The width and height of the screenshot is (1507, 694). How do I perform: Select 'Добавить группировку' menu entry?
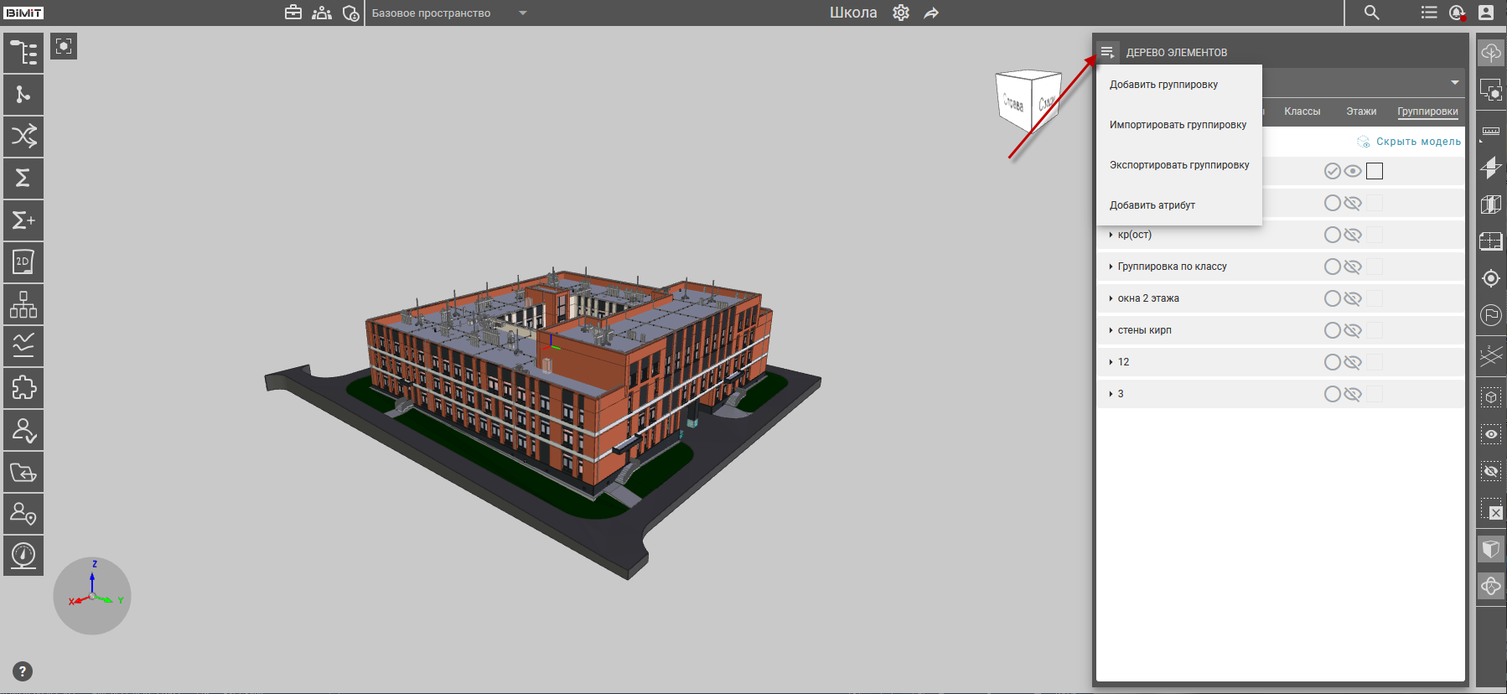pyautogui.click(x=1163, y=85)
